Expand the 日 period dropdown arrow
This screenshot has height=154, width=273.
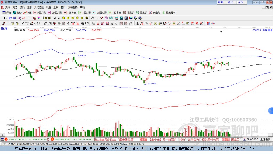tap(6, 18)
